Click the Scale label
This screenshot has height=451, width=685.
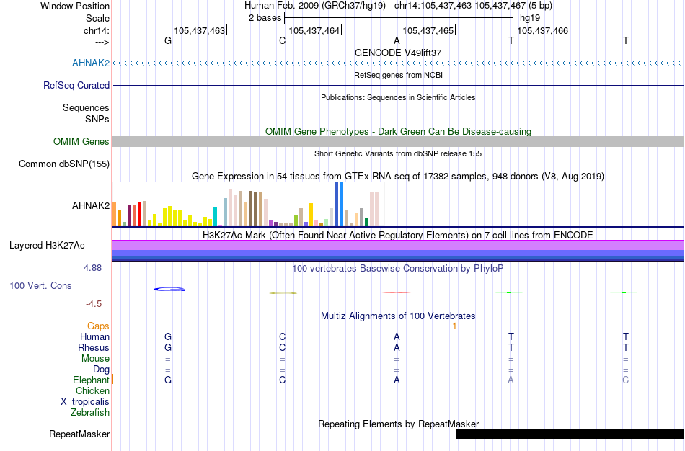(97, 18)
